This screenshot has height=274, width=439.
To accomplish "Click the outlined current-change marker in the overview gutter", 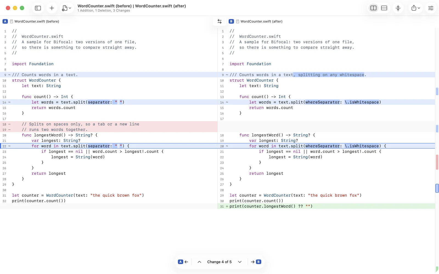I will coord(437,188).
